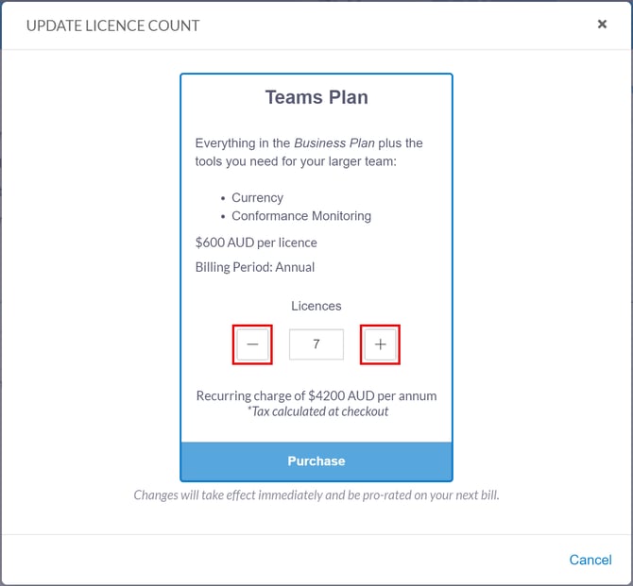This screenshot has width=633, height=586.
Task: Increase licence count with plus button
Action: (381, 344)
